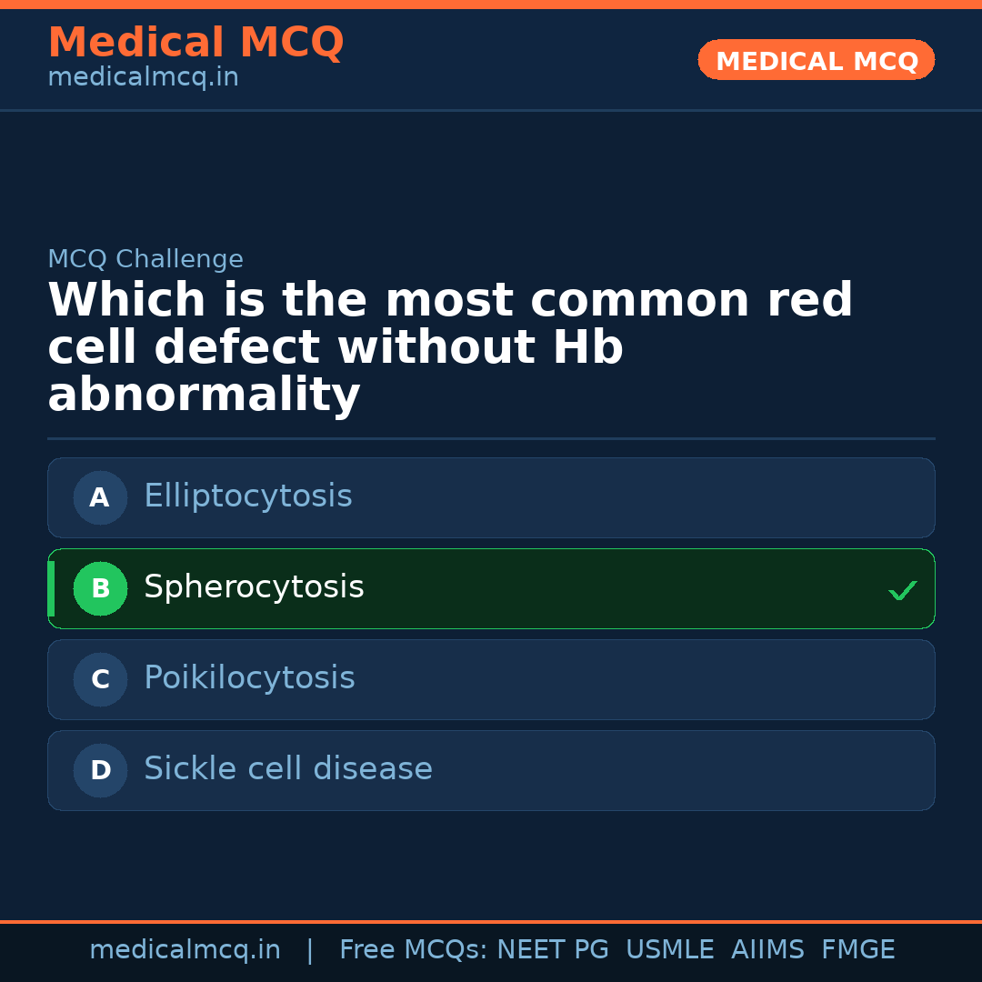982x982 pixels.
Task: Click the FMGE footer text
Action: pos(857,950)
